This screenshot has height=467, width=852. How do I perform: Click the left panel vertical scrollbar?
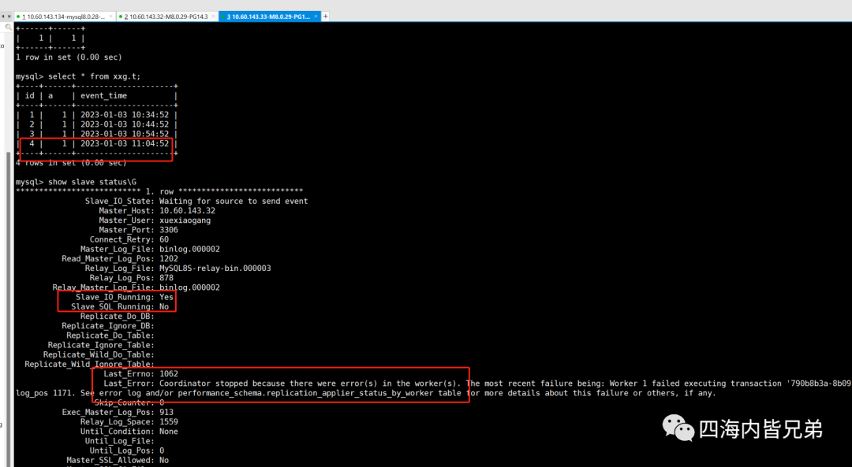tap(8, 309)
